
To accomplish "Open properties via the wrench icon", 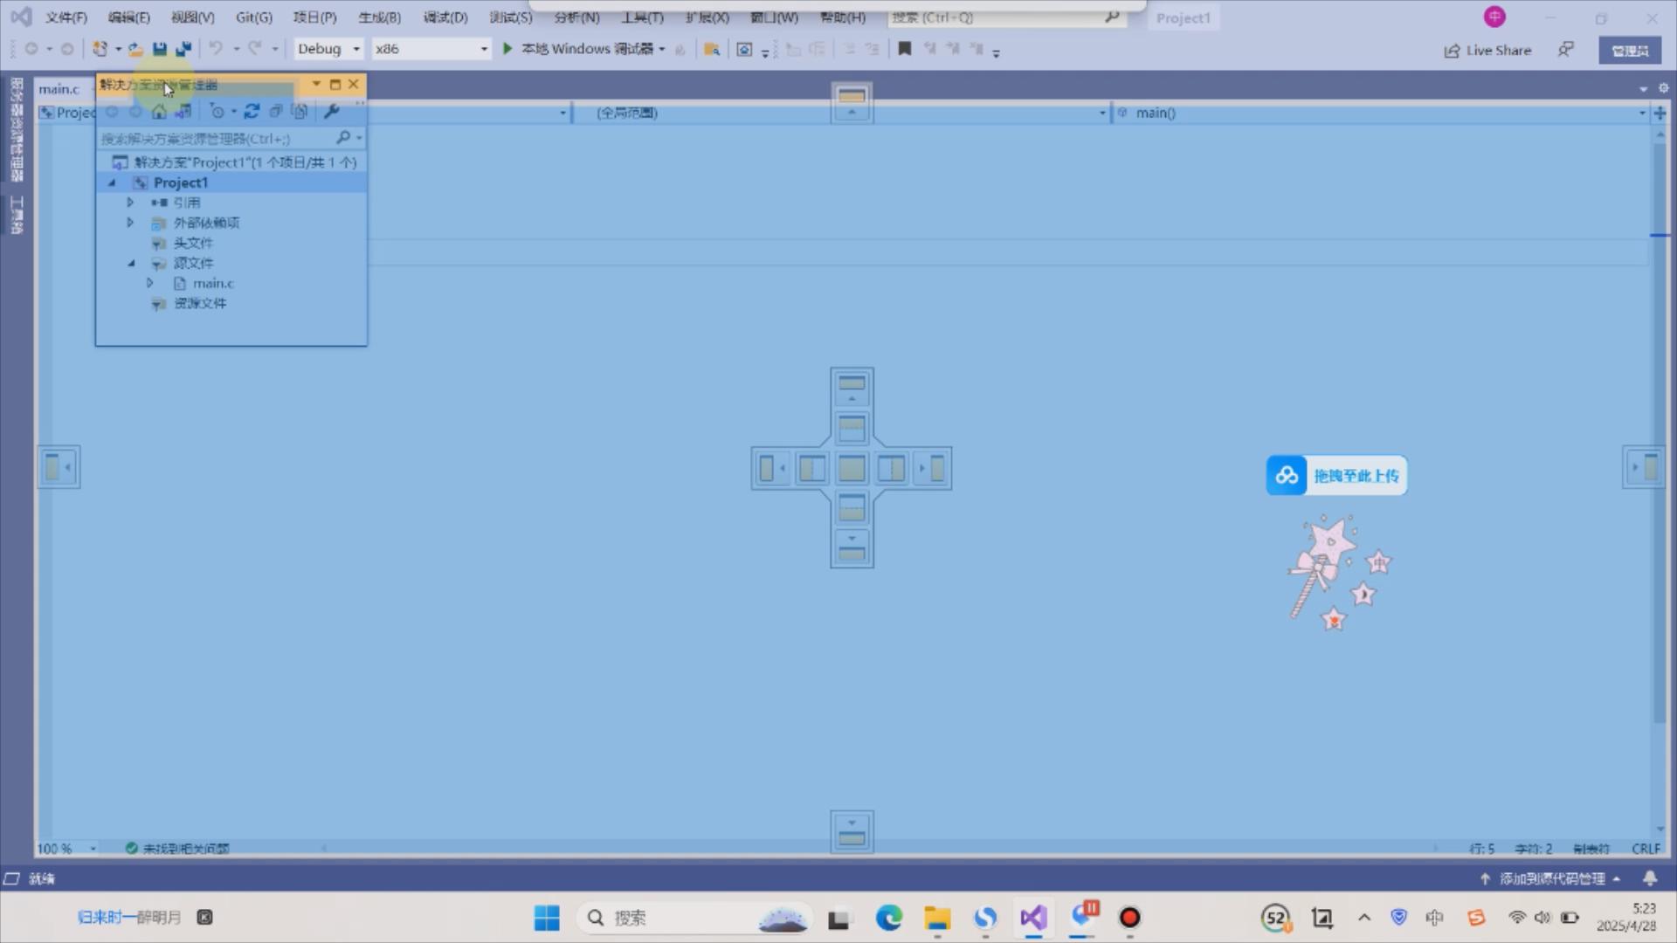I will (x=331, y=112).
